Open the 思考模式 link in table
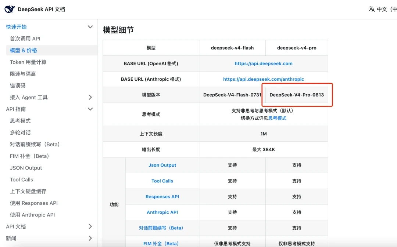The image size is (397, 247). point(277,118)
